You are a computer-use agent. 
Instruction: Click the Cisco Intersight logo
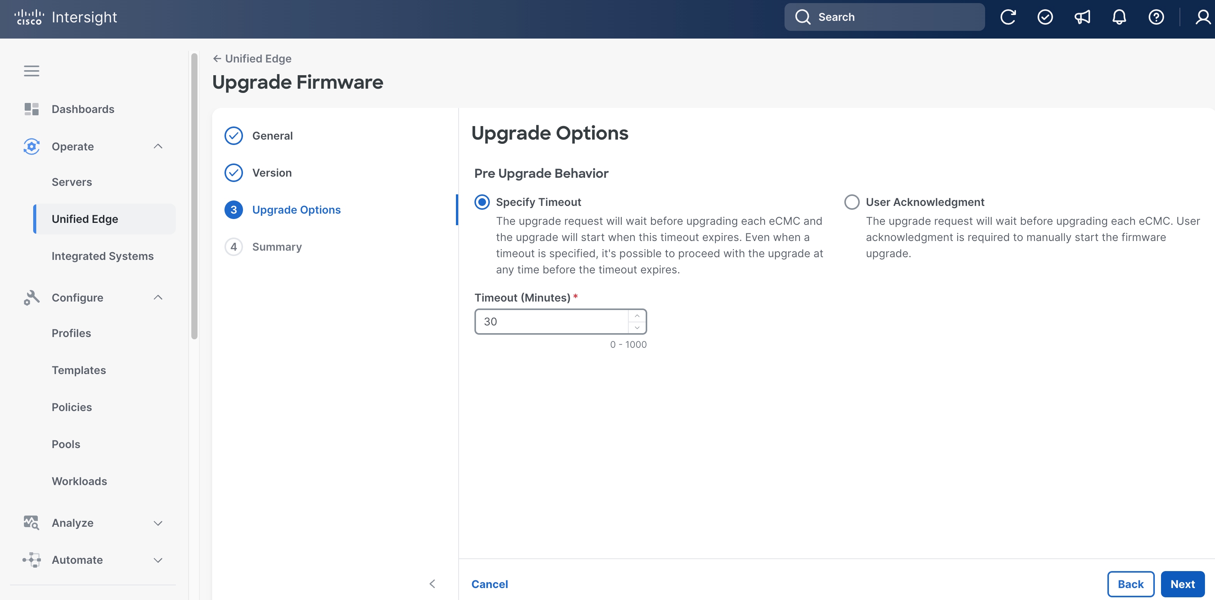click(x=66, y=17)
